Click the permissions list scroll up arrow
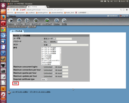This screenshot has height=103, width=129. pos(61,48)
